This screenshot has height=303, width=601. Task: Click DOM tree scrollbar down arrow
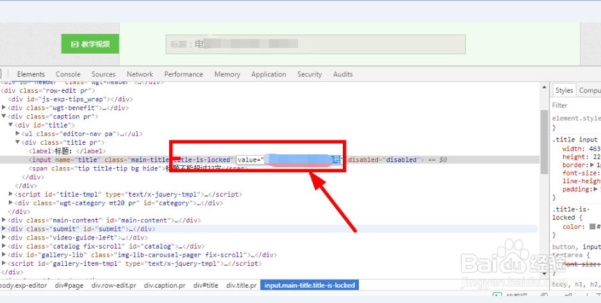point(544,274)
